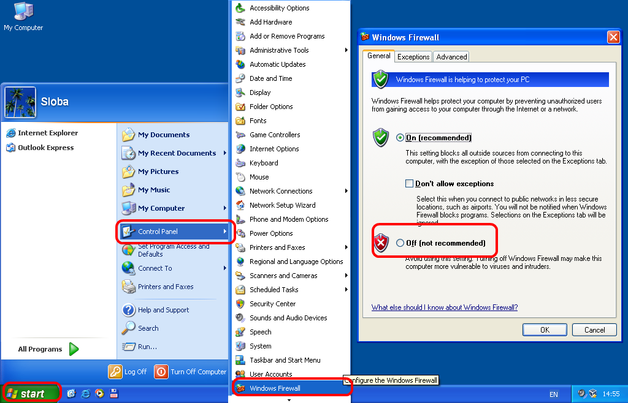Open Help and Support

pos(155,310)
